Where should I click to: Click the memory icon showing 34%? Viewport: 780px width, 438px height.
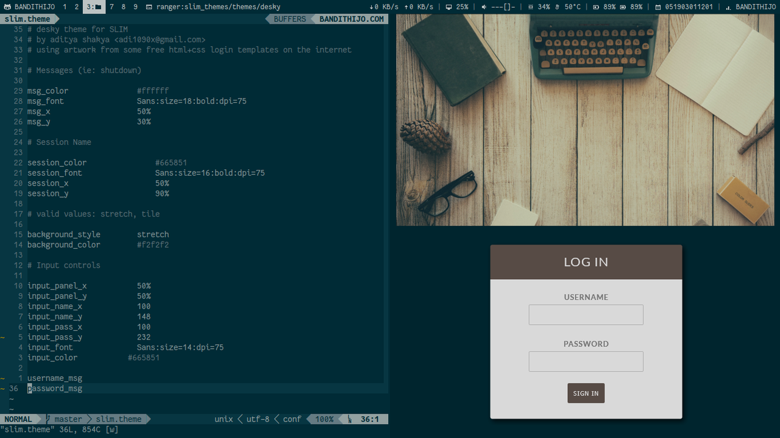531,7
